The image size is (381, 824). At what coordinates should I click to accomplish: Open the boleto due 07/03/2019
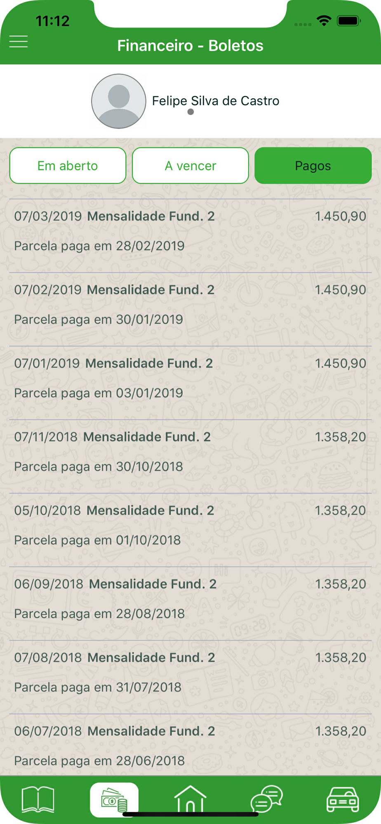tap(190, 231)
